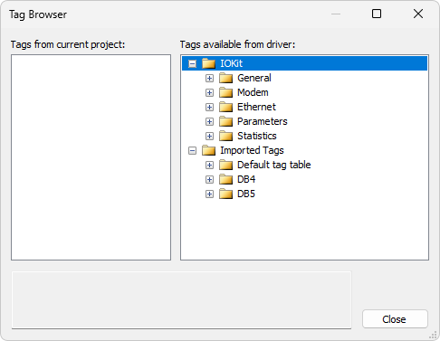Click the Parameters folder icon
Image resolution: width=440 pixels, height=341 pixels.
point(225,121)
